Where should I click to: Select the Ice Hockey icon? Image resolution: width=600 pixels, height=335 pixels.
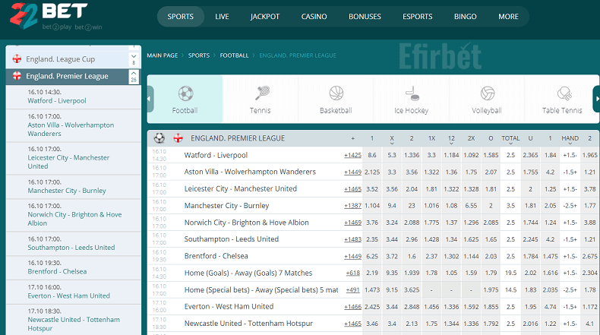(412, 93)
